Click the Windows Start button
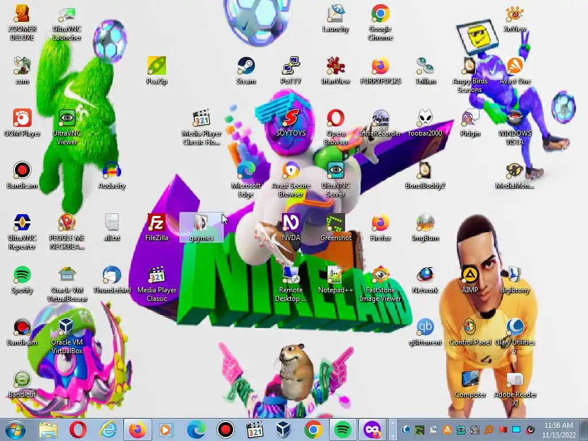588x441 pixels. pos(16,430)
